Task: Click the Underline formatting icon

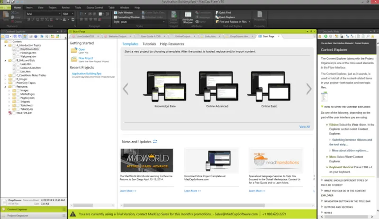Action: tap(37, 19)
